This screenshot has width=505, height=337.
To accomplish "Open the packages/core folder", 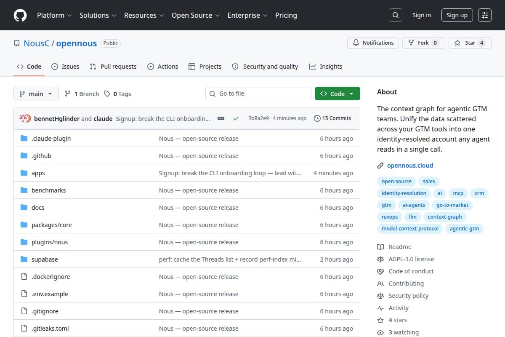I will [52, 225].
